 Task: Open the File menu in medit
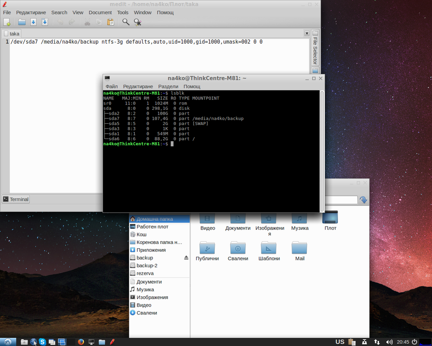click(x=7, y=13)
